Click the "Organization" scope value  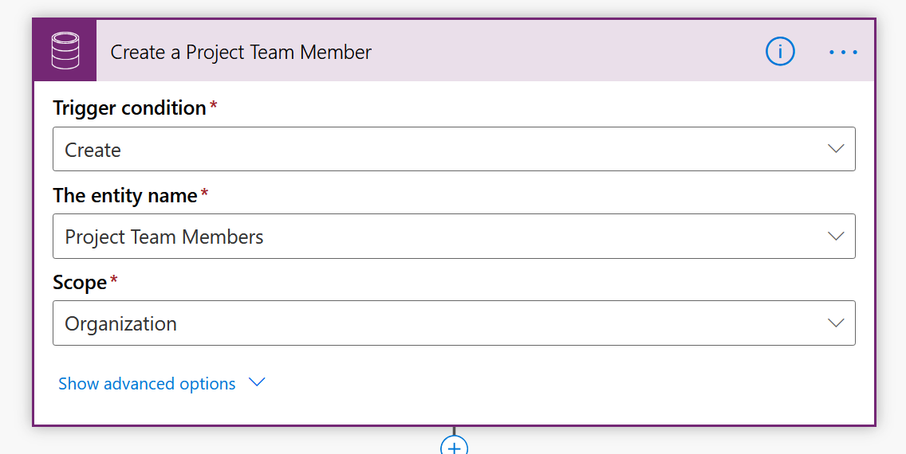tap(121, 324)
